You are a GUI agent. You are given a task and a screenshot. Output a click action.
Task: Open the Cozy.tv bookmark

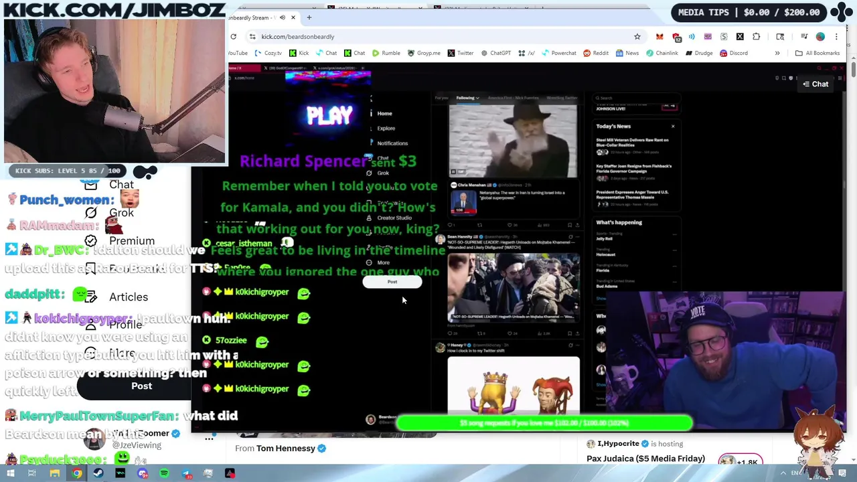pyautogui.click(x=268, y=53)
